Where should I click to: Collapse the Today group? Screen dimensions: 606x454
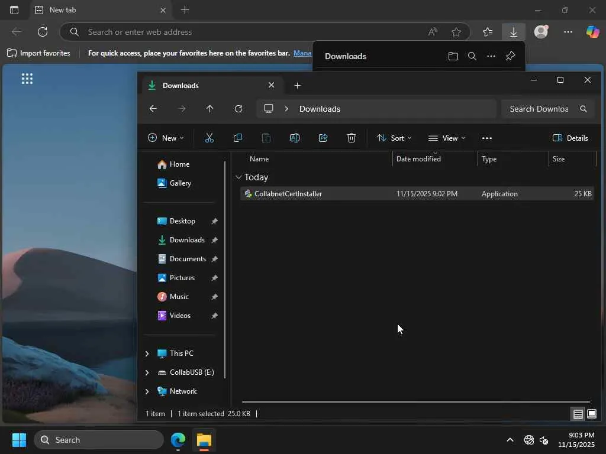pos(238,177)
